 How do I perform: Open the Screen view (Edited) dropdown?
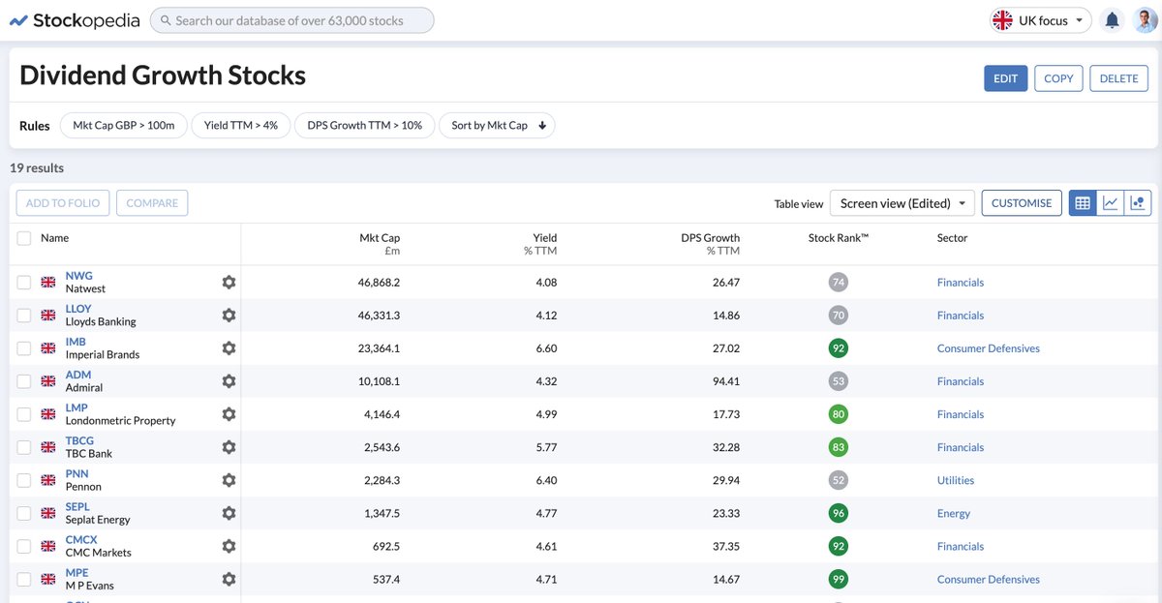[902, 203]
